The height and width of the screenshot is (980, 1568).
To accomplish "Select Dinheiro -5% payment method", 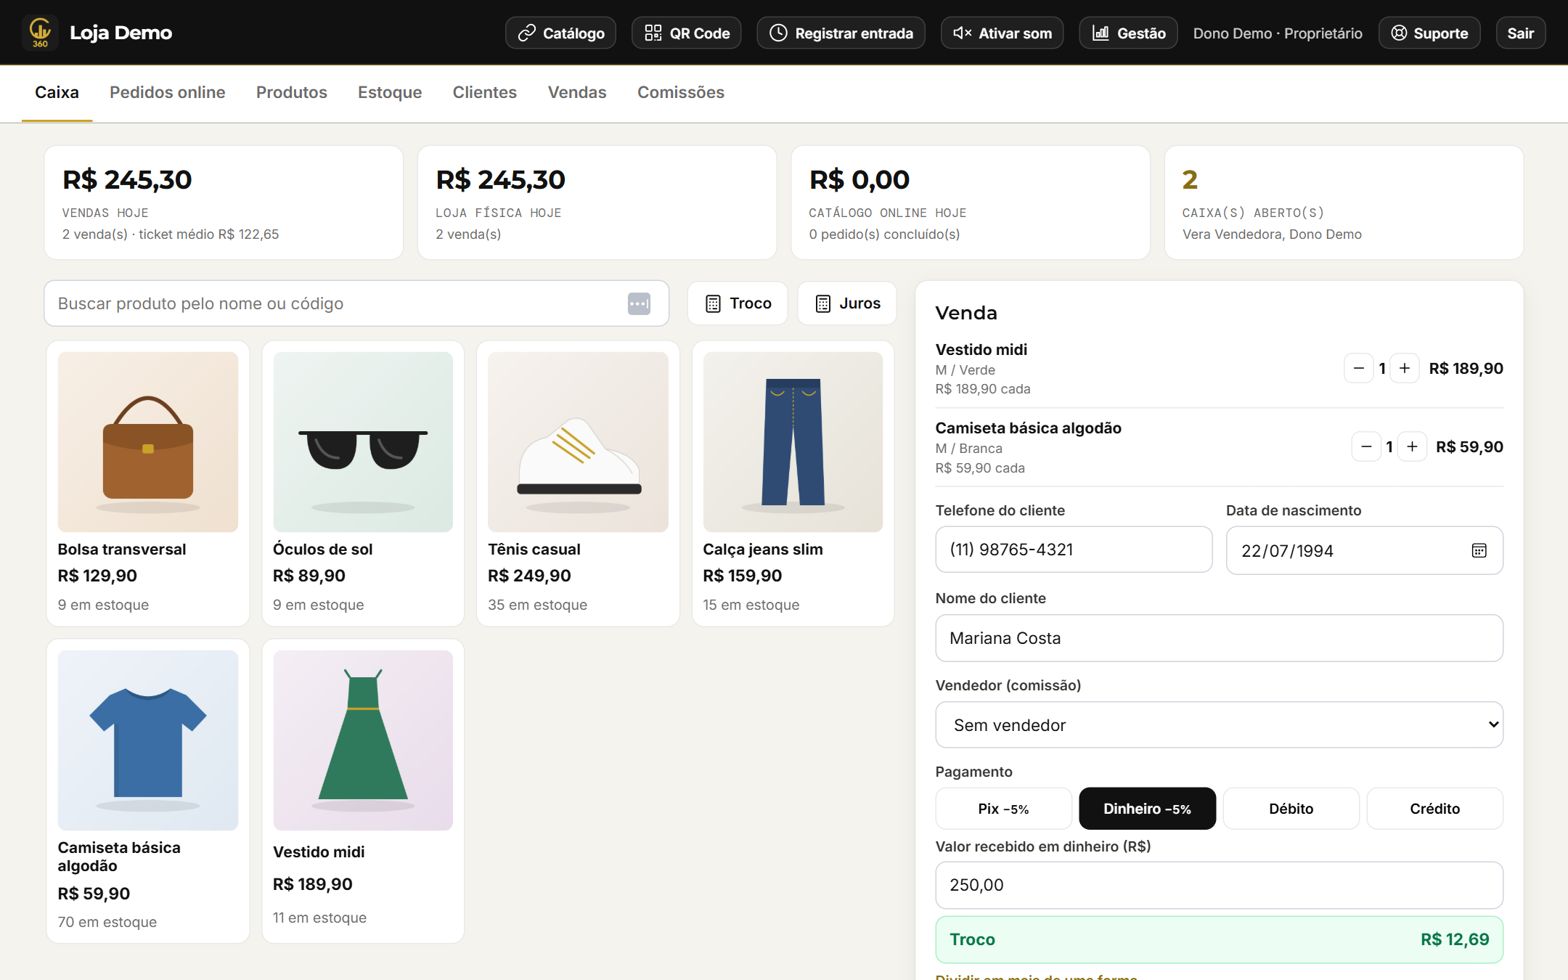I will [1147, 809].
